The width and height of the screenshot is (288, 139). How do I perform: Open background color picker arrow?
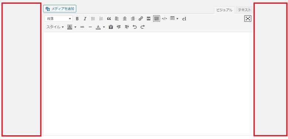pos(75,27)
